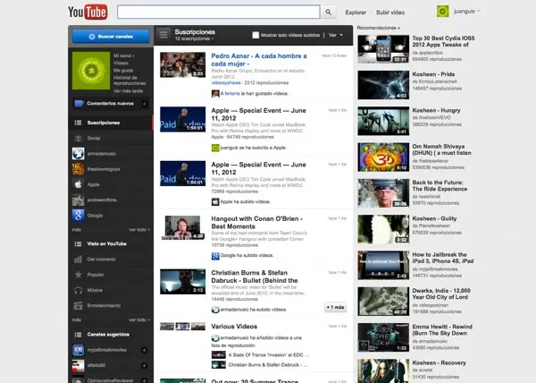Open 'Christian Burns & Stefan Dabruck' video title
This screenshot has width=536, height=383.
pos(255,277)
